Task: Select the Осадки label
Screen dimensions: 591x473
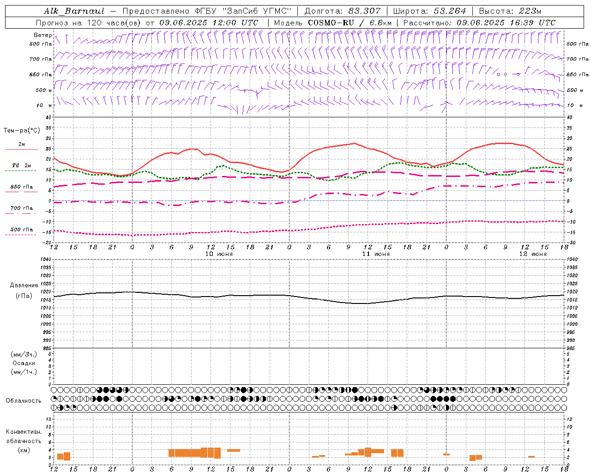Action: pos(24,363)
